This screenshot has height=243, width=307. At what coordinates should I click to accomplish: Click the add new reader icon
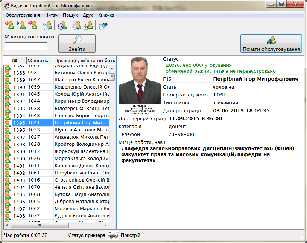[x=9, y=25]
